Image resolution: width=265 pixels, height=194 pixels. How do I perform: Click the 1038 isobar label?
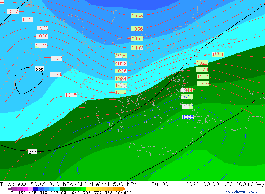(137, 16)
